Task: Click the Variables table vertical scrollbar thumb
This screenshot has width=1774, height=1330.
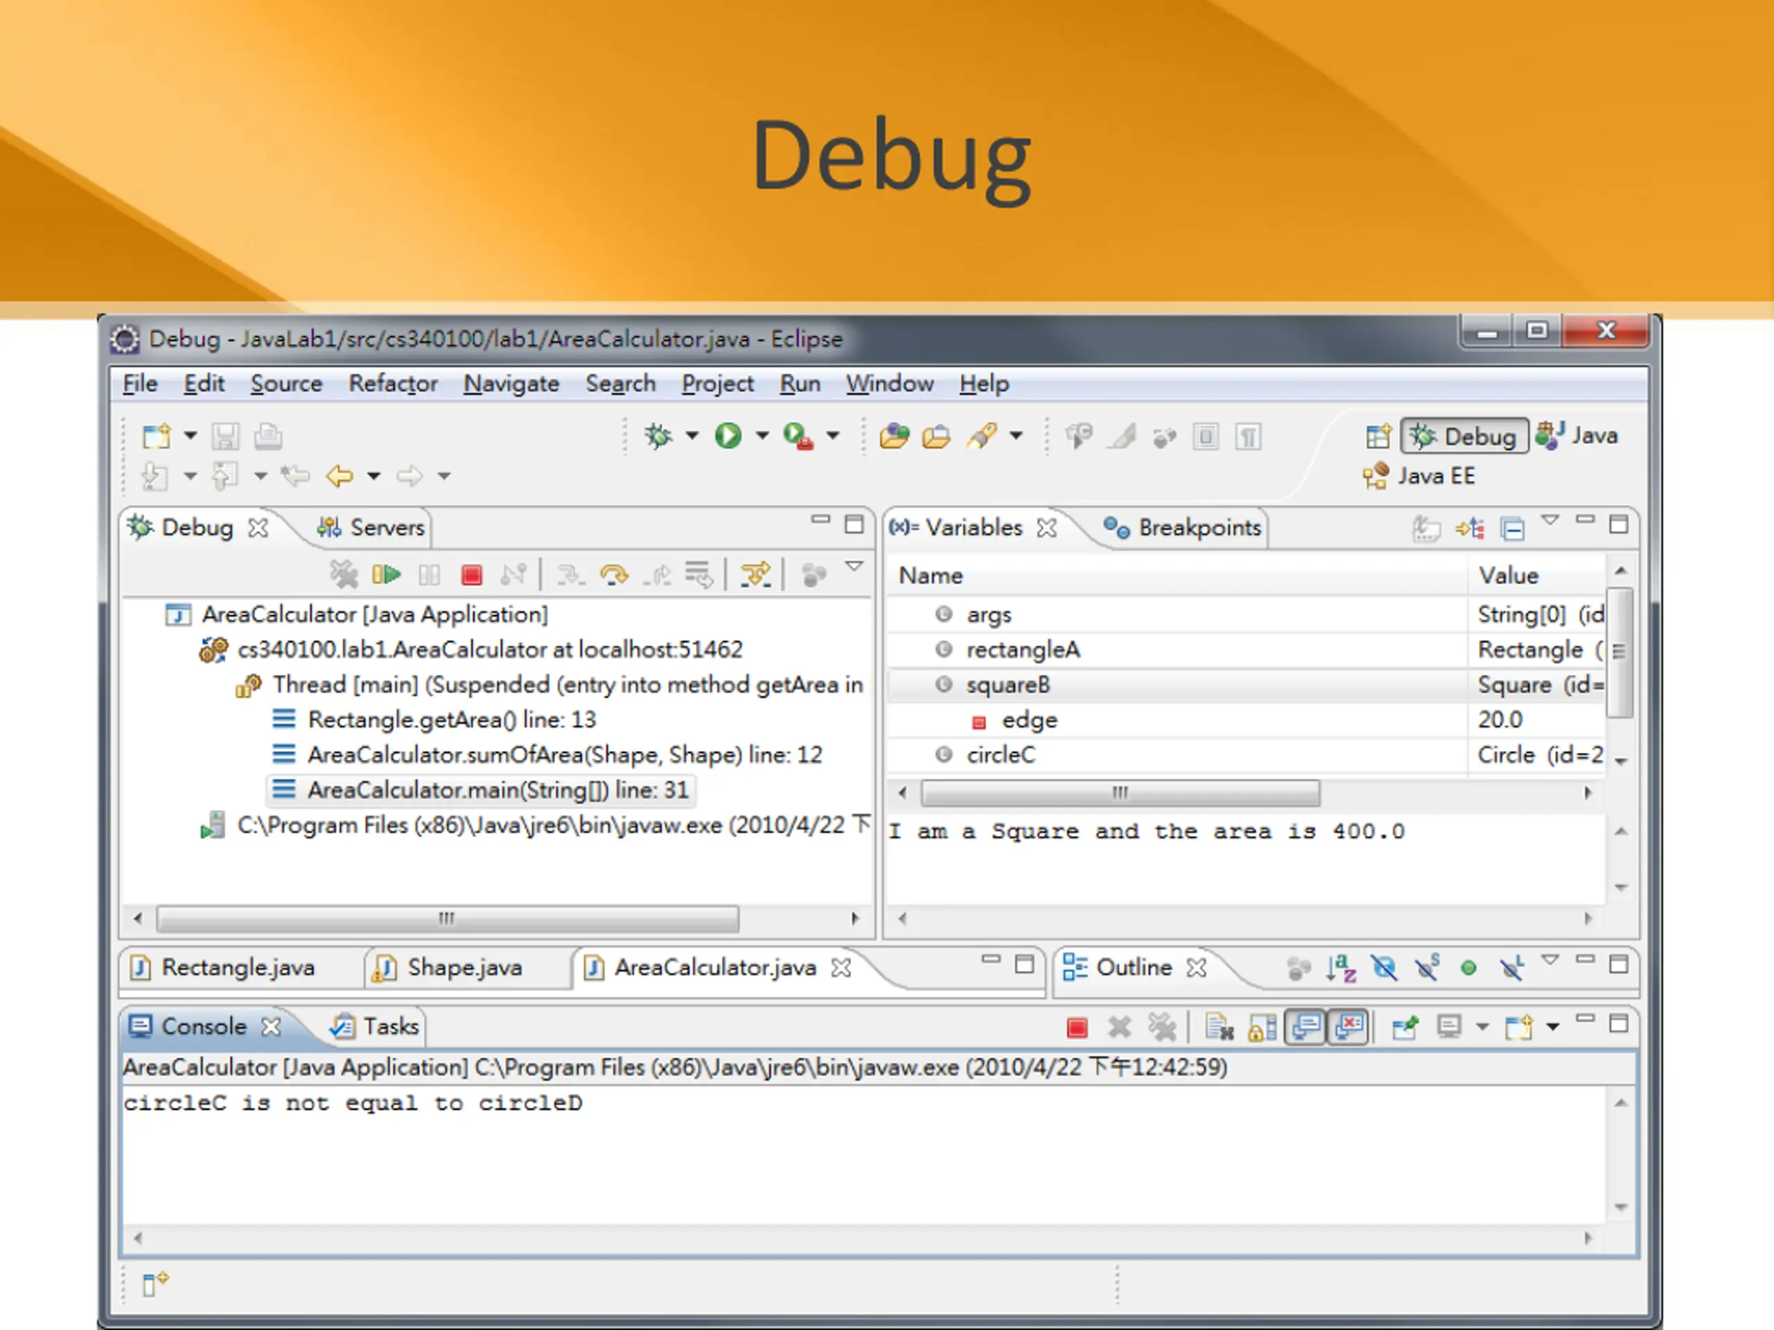Action: pos(1620,653)
